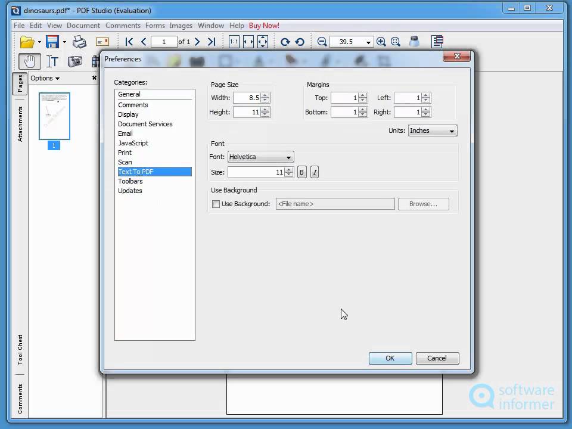Screen dimensions: 572x429
Task: Click the actual size 1:1 icon
Action: (234, 42)
